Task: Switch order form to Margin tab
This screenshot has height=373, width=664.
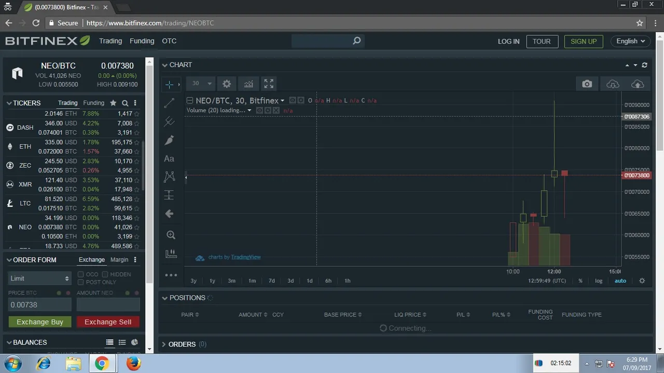Action: (x=119, y=260)
